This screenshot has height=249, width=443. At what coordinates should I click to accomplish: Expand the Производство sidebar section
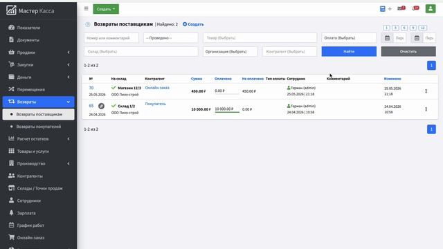[x=39, y=164]
